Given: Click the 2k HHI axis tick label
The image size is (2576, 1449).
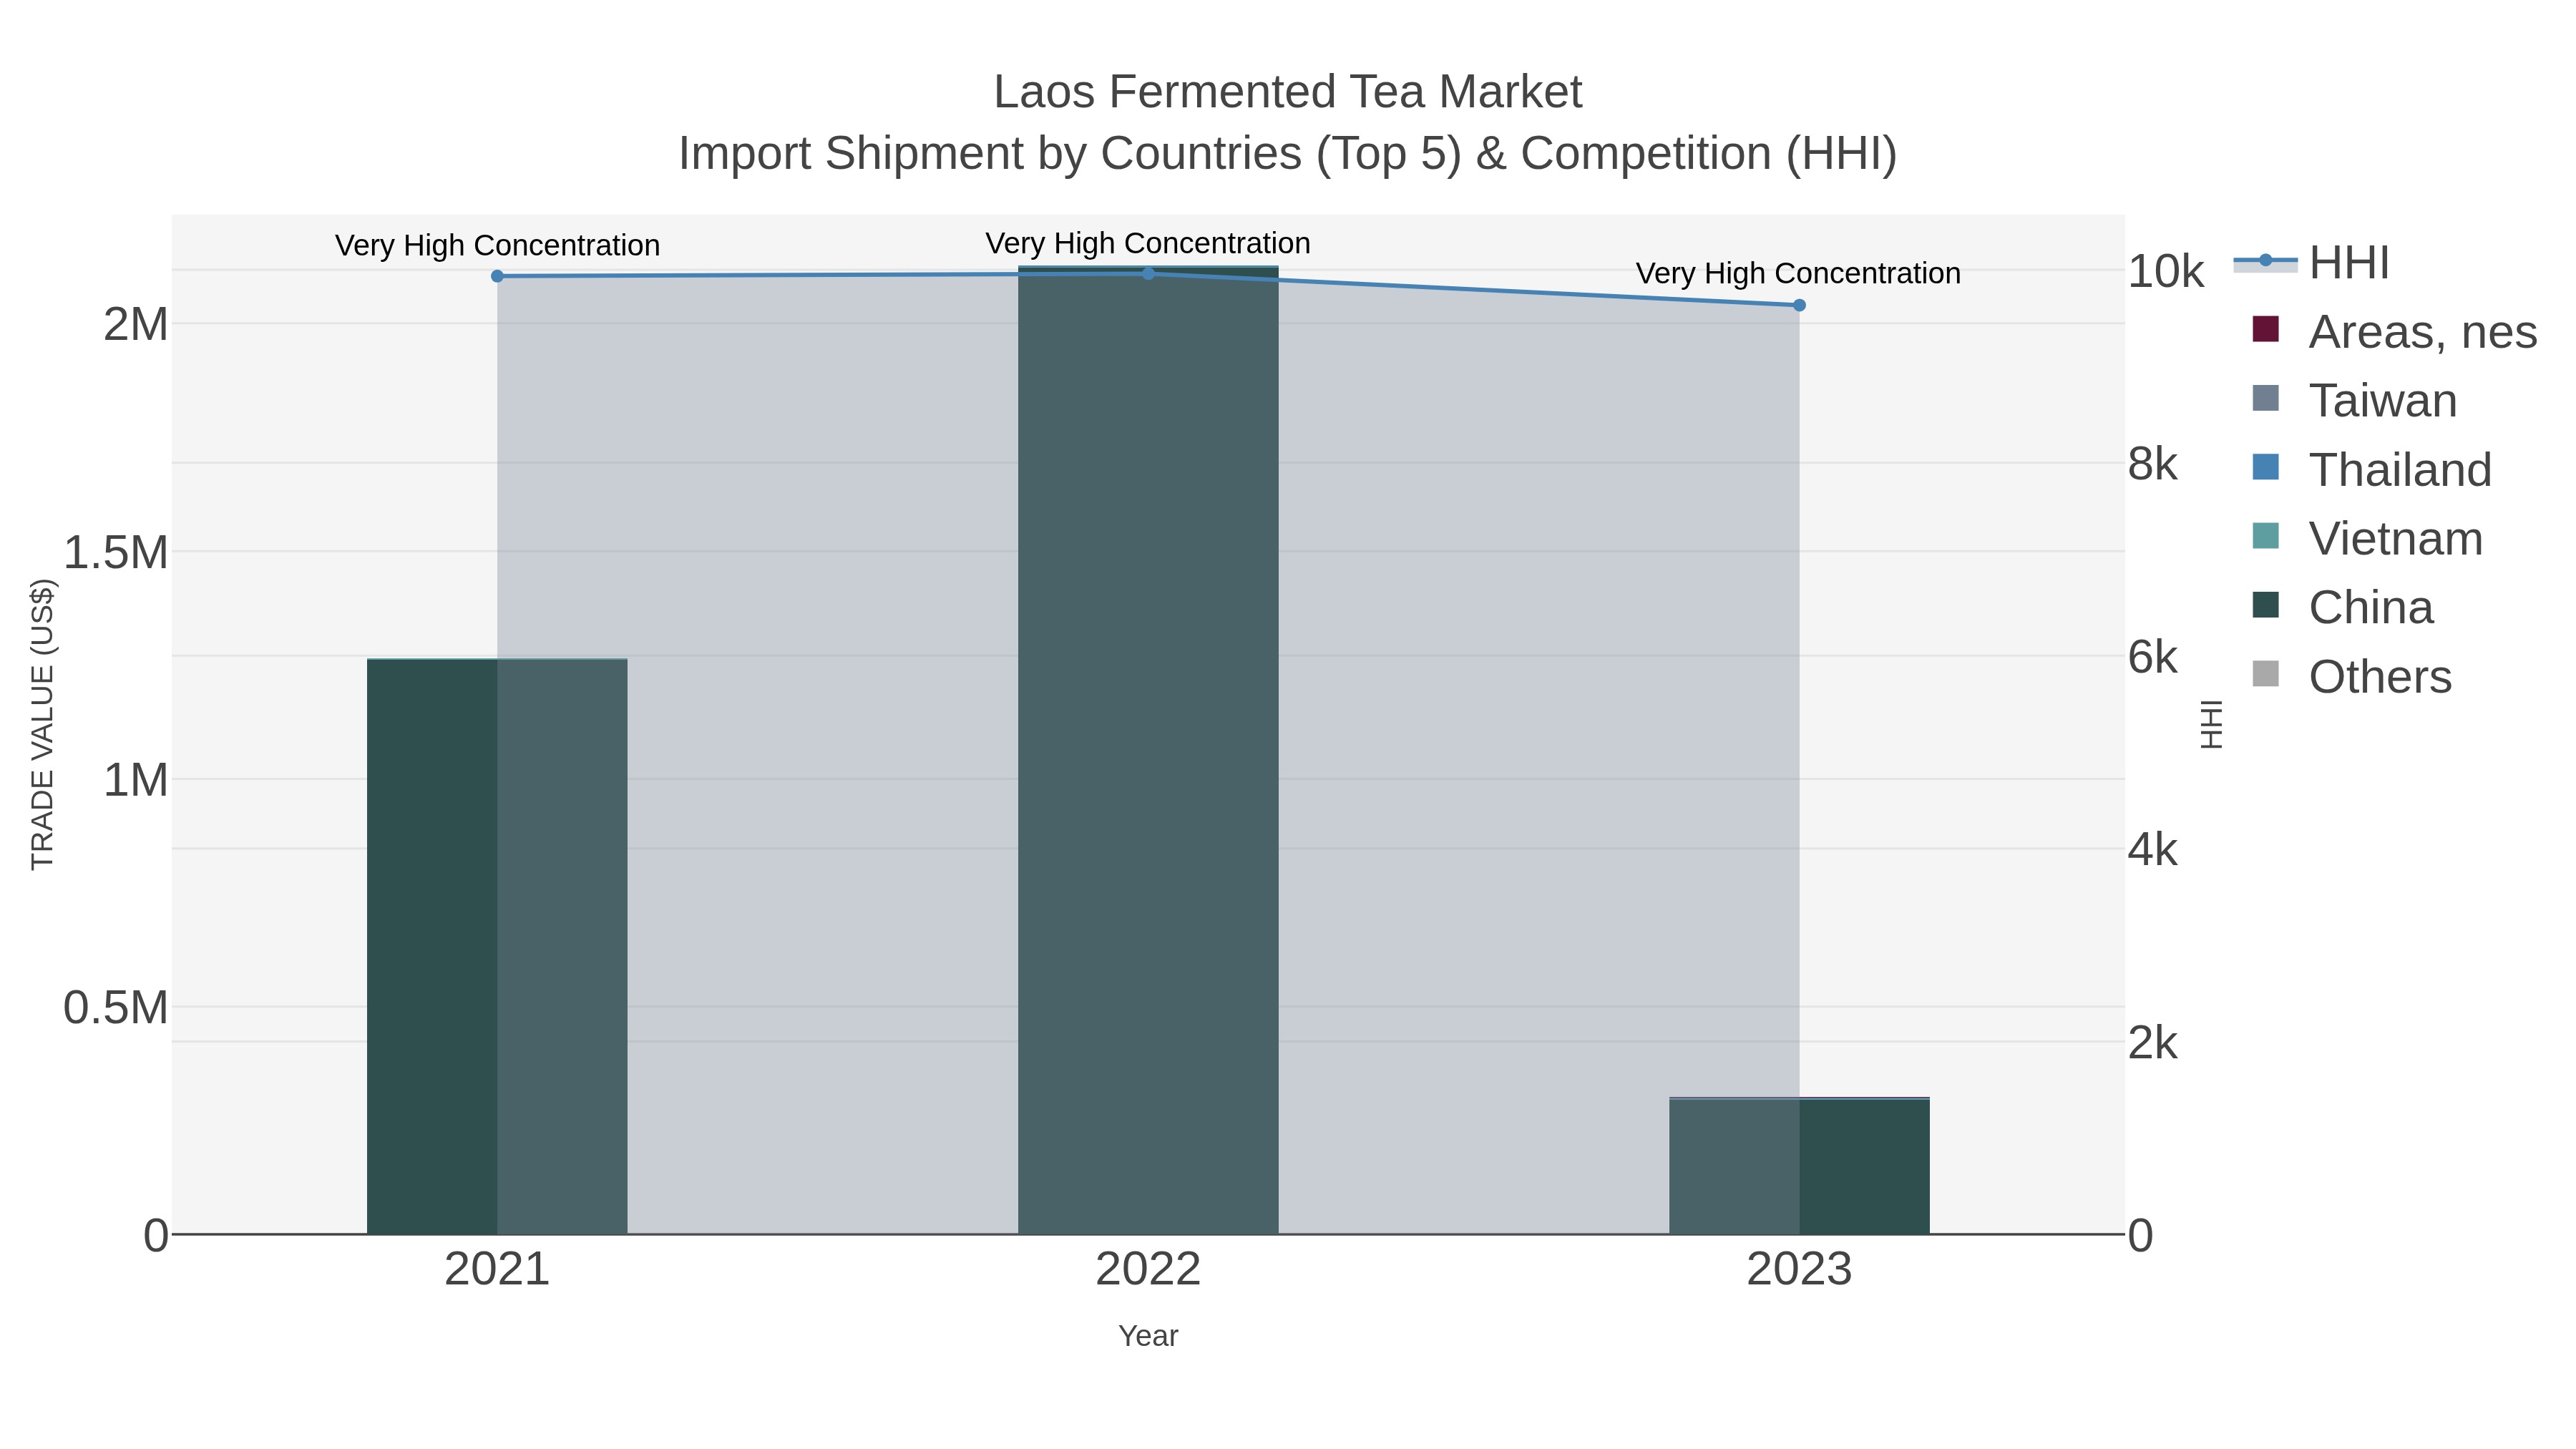Looking at the screenshot, I should 2153,1043.
